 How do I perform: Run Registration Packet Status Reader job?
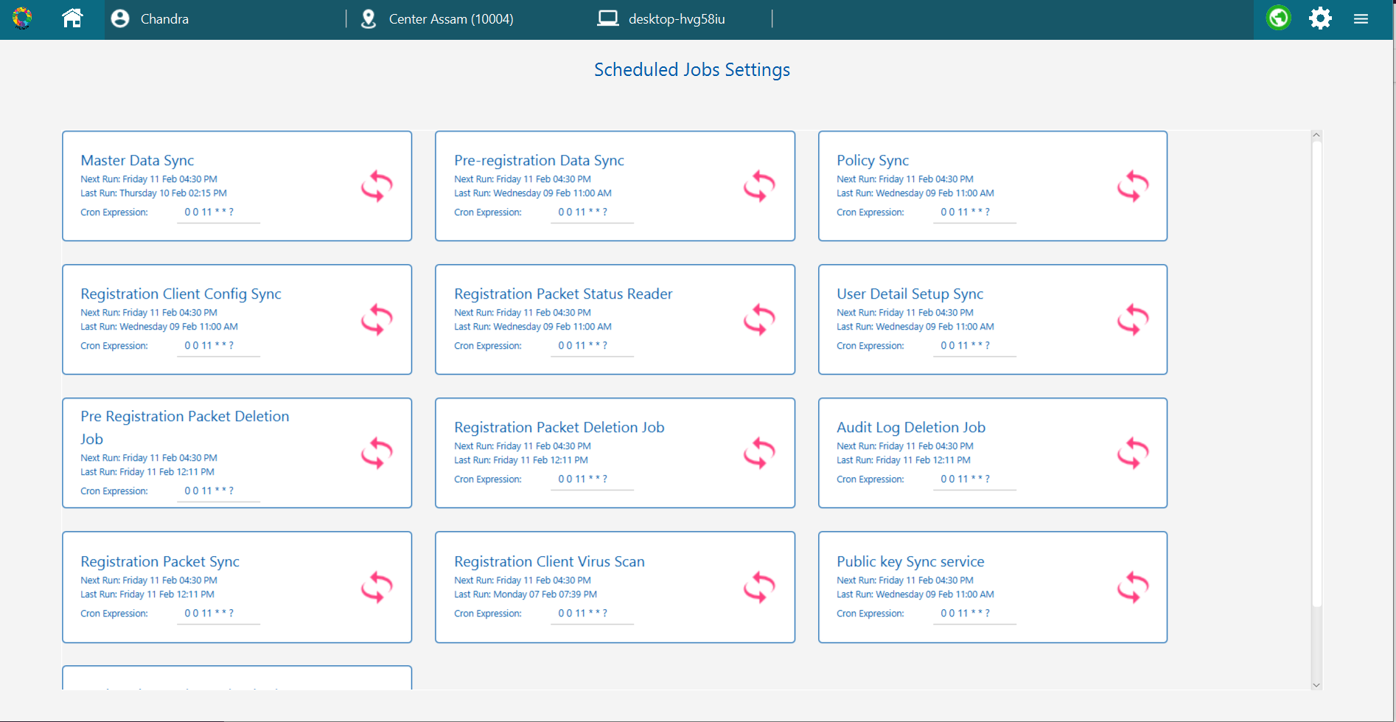759,319
